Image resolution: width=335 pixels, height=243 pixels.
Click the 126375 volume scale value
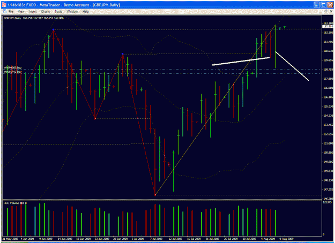(327, 202)
